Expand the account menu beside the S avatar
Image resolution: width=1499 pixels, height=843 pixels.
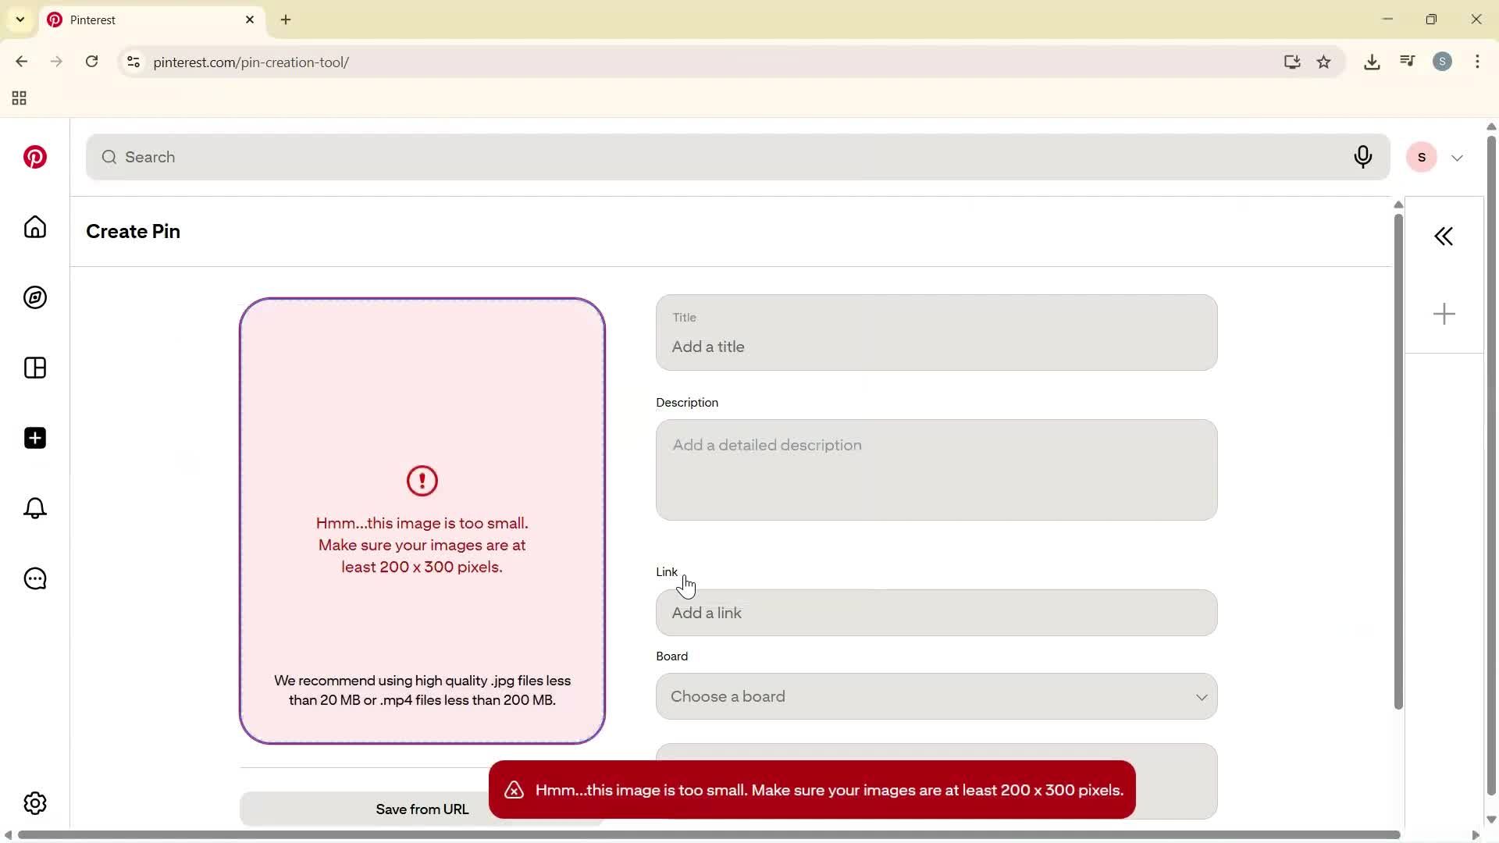(x=1457, y=157)
